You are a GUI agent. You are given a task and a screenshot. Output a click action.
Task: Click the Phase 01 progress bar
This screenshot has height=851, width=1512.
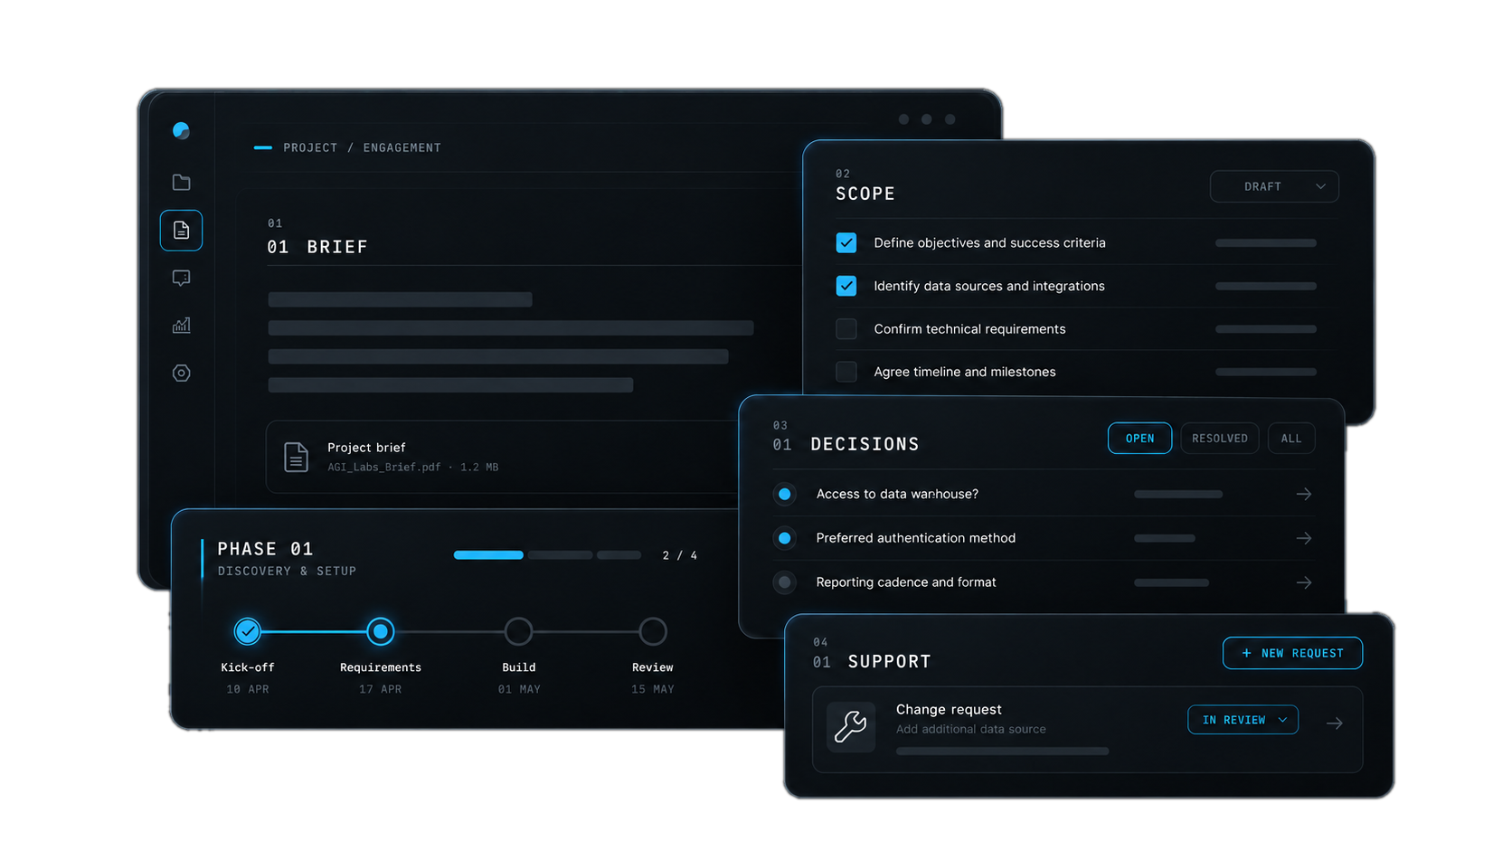(547, 555)
